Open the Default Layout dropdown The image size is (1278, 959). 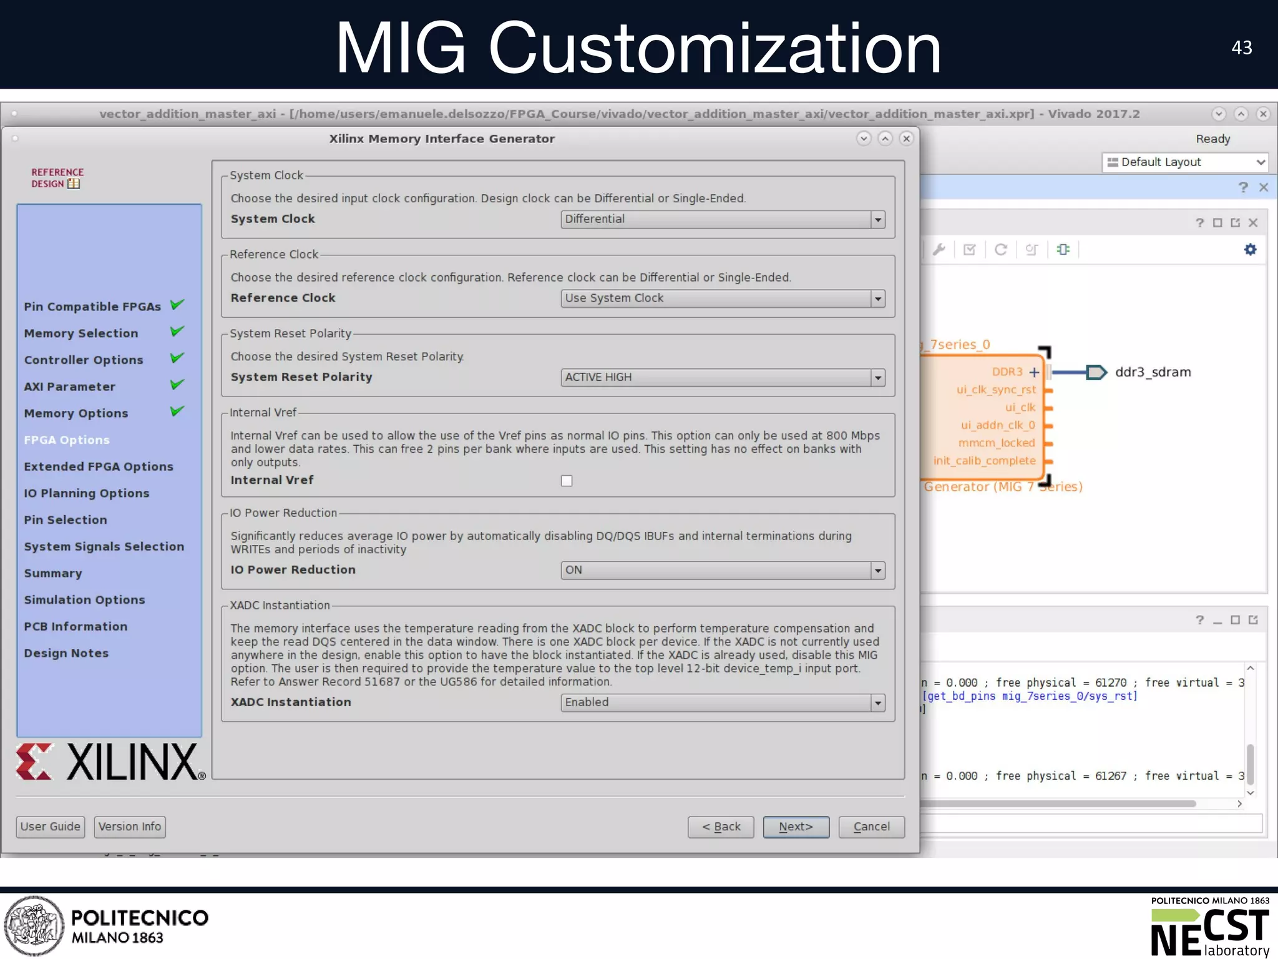(x=1185, y=162)
